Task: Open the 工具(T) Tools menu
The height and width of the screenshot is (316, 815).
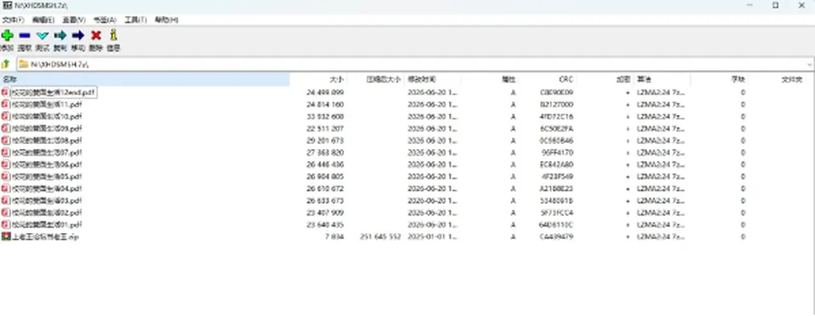Action: (x=136, y=19)
